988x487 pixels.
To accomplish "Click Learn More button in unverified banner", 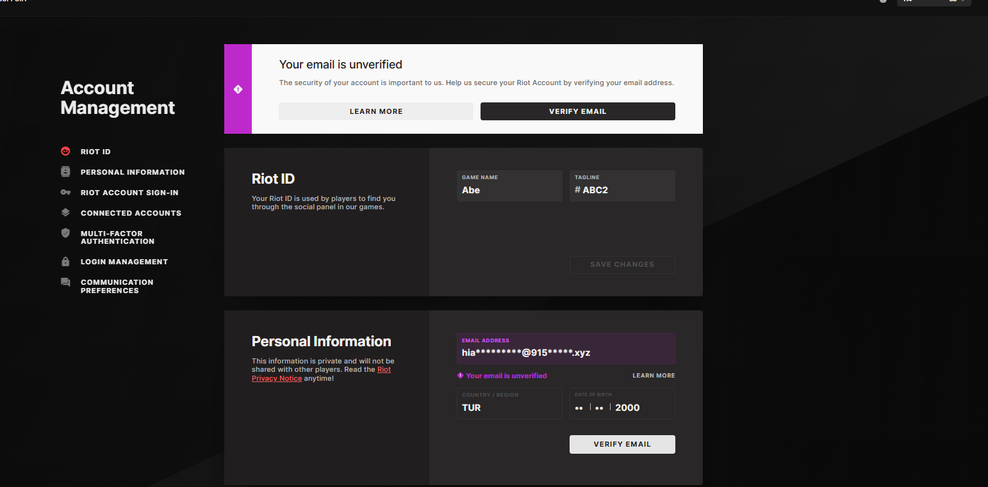I will pos(376,111).
